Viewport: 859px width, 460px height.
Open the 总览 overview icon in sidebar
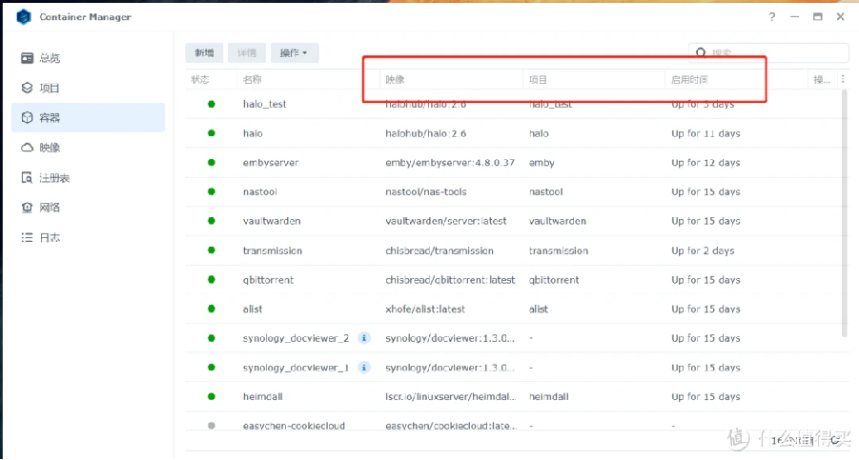pos(28,58)
